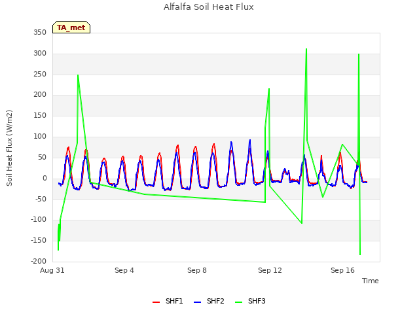Click the 350 y-axis tick label
The height and width of the screenshot is (314, 419).
pyautogui.click(x=40, y=33)
